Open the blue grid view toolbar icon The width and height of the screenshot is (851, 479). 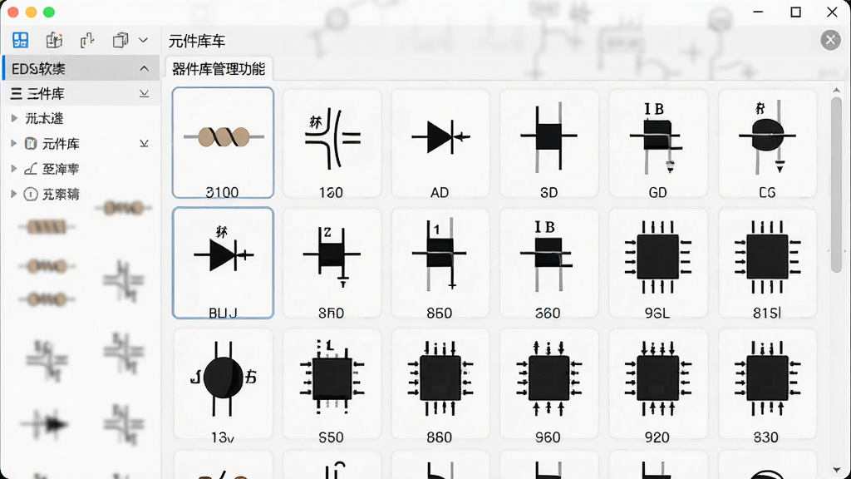(21, 40)
